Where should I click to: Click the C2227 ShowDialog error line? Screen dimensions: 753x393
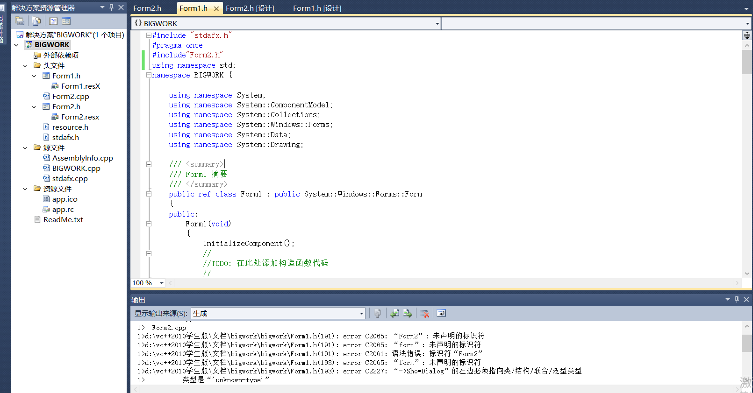(359, 371)
